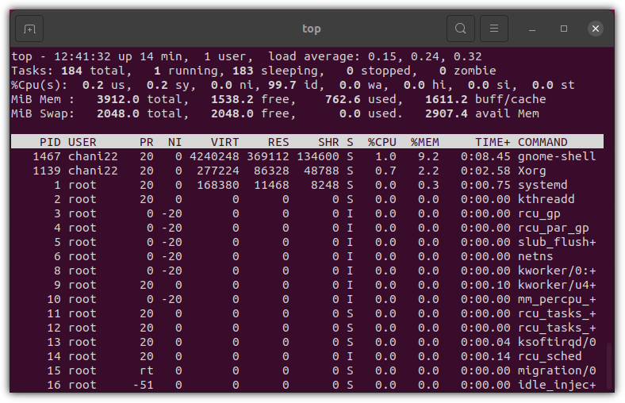Click the 86328 RES value of Xorg
The image size is (625, 403).
click(x=271, y=171)
